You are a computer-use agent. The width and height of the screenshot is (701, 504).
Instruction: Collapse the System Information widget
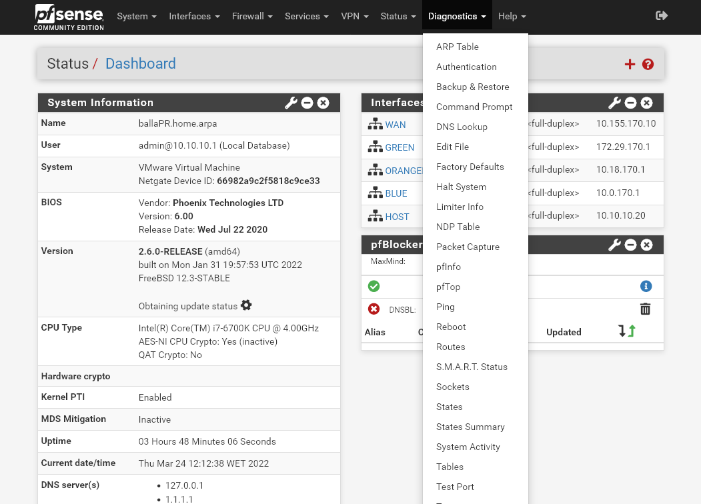[307, 103]
